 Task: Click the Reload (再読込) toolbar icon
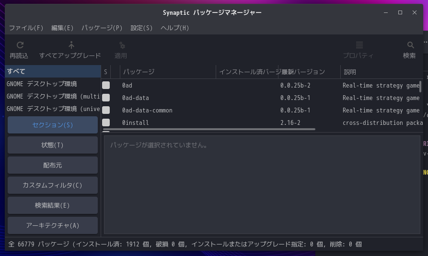[20, 45]
